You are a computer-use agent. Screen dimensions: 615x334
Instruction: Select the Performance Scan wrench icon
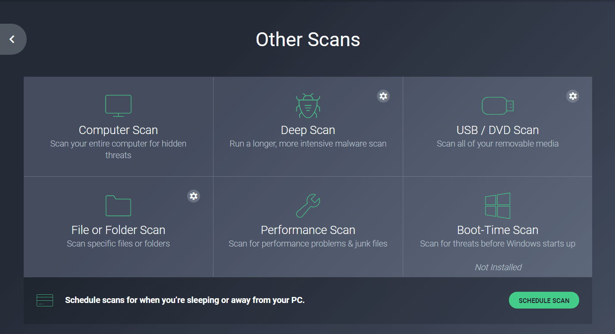307,206
